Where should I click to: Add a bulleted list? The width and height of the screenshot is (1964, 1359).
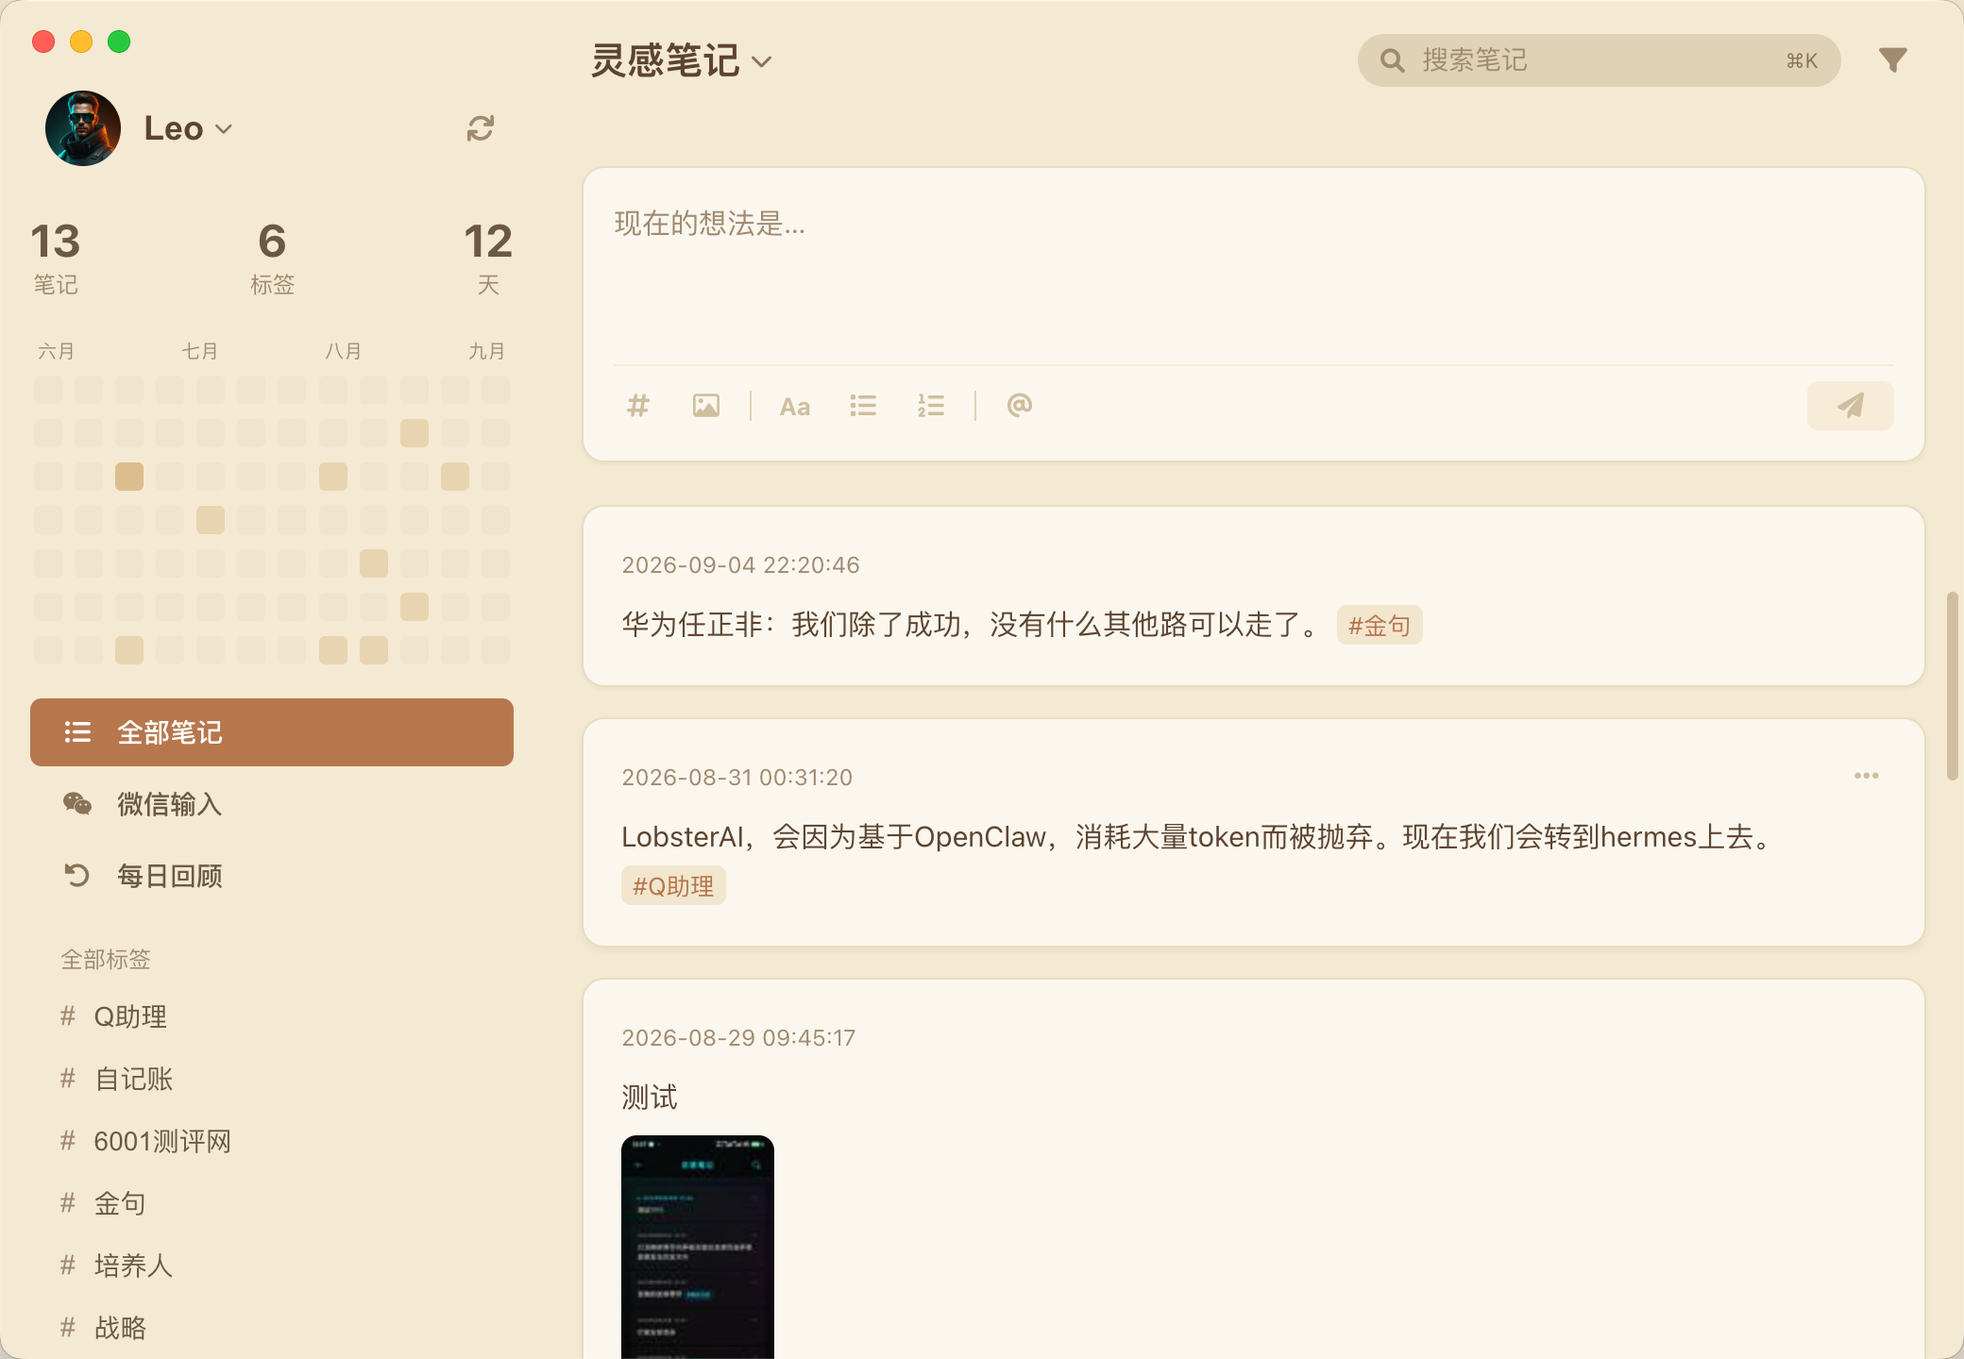(x=863, y=406)
